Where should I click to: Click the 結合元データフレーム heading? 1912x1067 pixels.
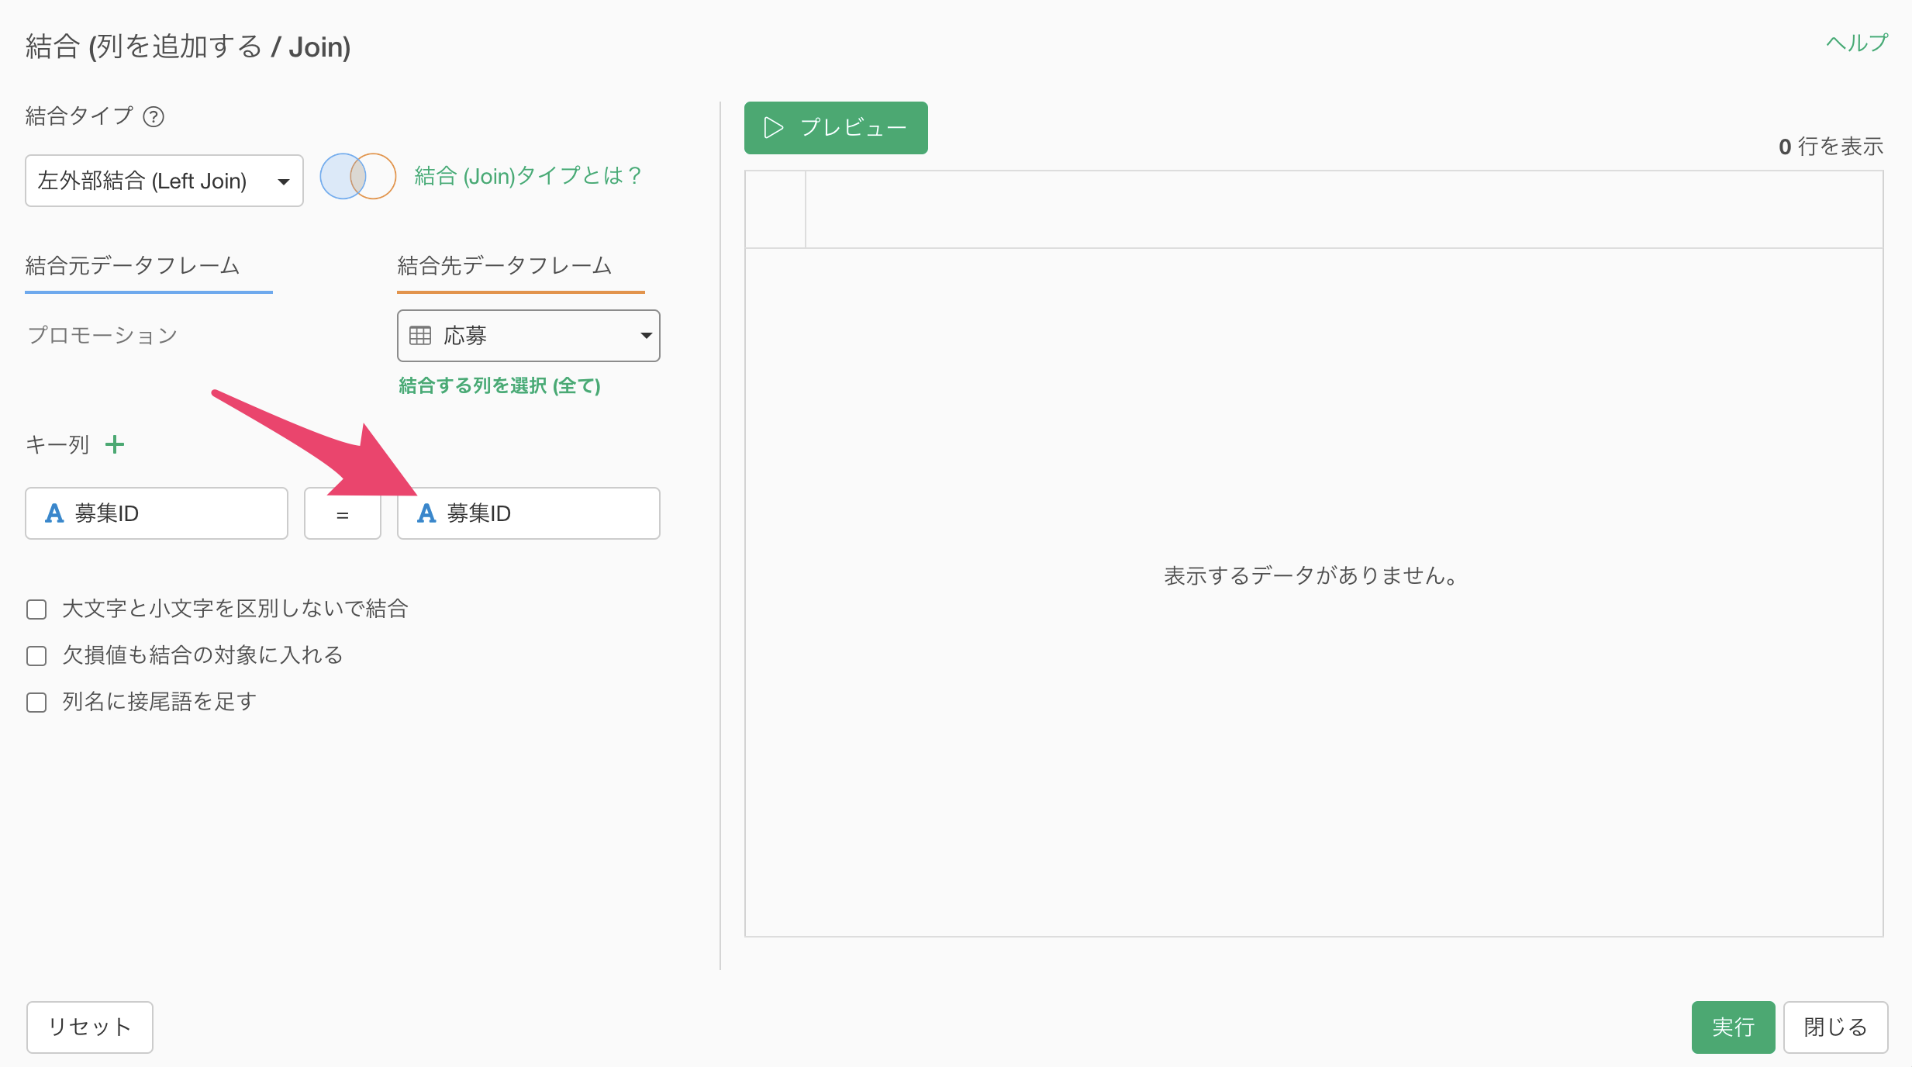pos(133,266)
